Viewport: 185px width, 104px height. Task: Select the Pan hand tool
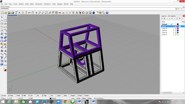tap(33, 13)
